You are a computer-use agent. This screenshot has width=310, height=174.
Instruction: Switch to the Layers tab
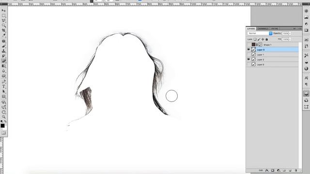click(251, 29)
